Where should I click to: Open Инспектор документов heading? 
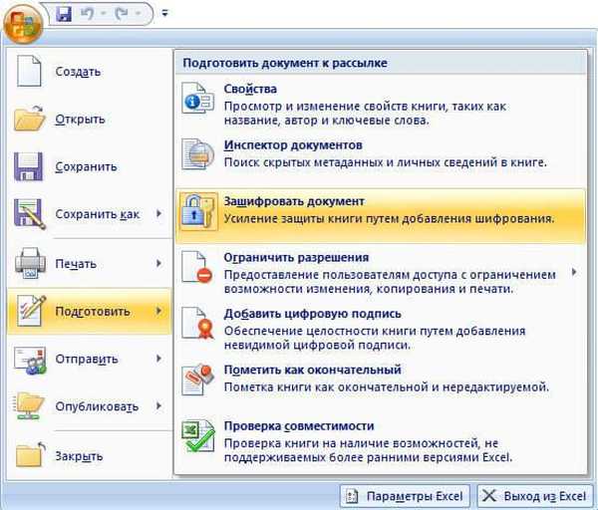(x=293, y=144)
